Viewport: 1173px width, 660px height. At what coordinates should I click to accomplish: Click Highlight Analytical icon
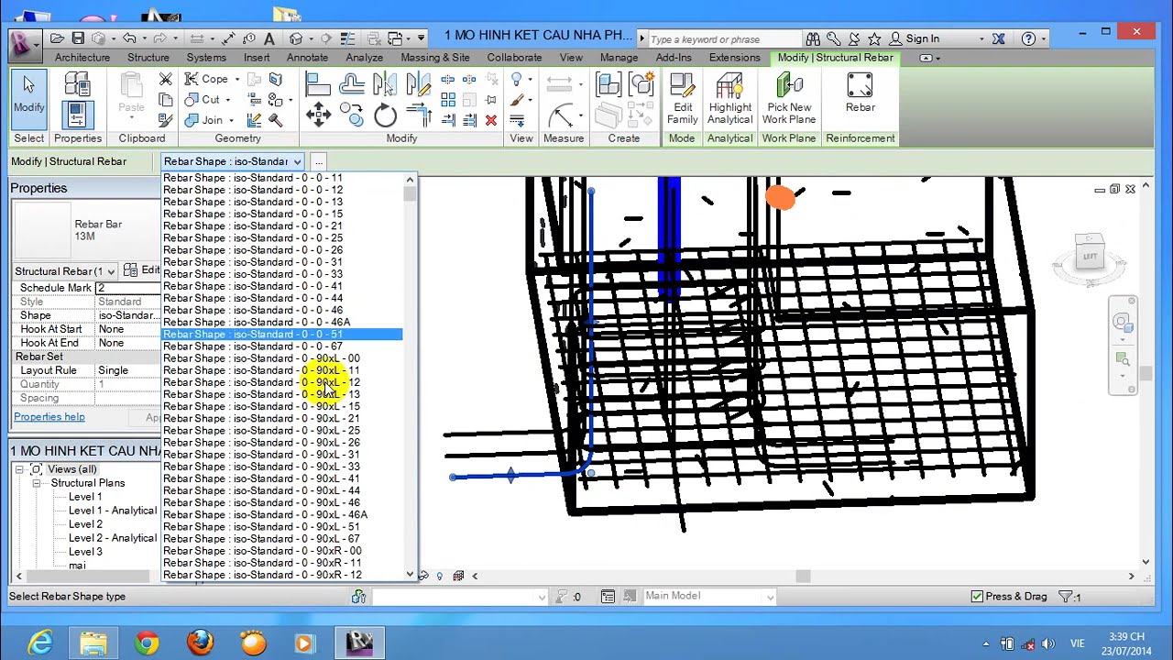[x=729, y=100]
